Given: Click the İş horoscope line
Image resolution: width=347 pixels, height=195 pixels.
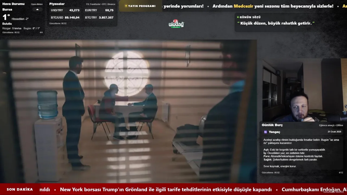Looking at the screenshot, I should click(284, 153).
